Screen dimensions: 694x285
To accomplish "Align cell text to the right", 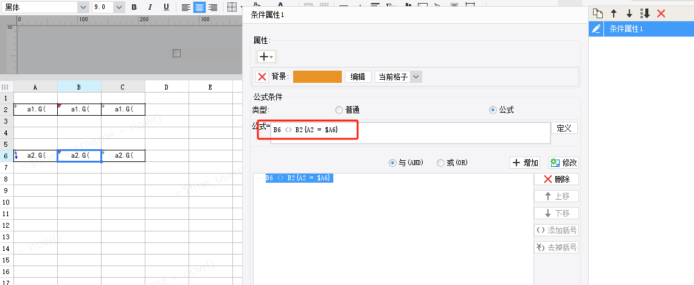I will 213,7.
